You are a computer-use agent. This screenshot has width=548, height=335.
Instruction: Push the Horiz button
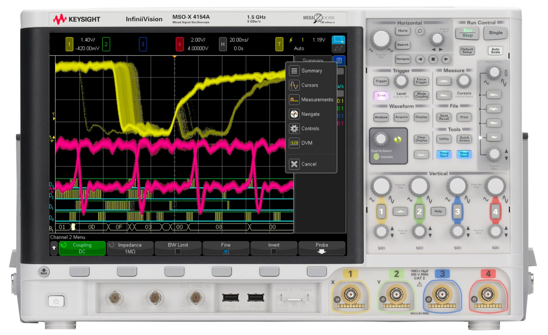[403, 31]
